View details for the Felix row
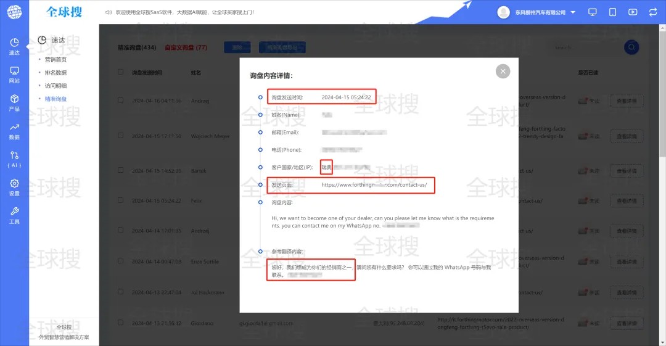 [627, 201]
